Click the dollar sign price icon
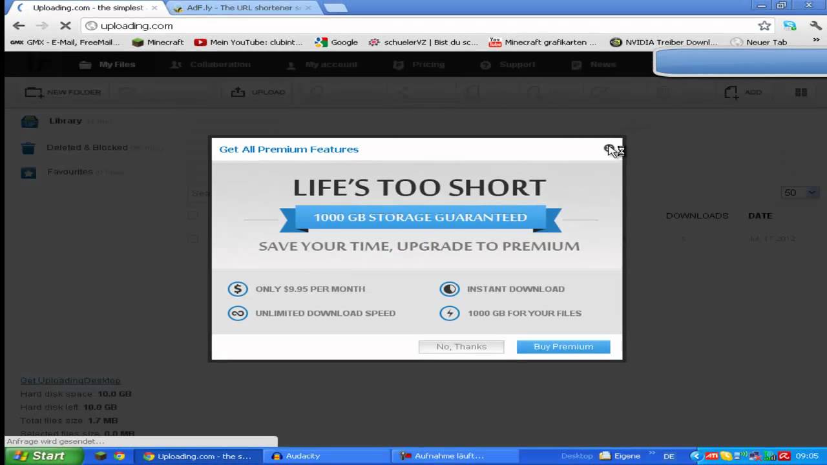The image size is (827, 465). coord(238,289)
